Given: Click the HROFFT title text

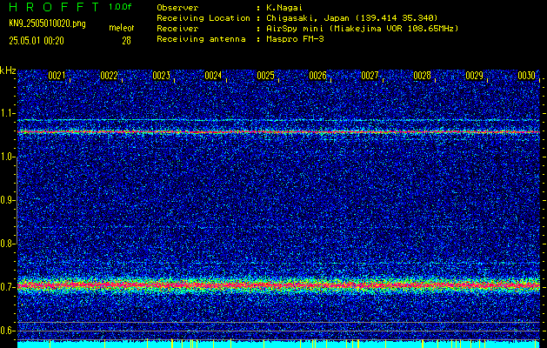Looking at the screenshot, I should click(53, 7).
